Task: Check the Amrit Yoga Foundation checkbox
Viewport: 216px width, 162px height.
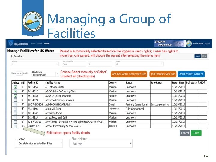Action: pos(15,122)
